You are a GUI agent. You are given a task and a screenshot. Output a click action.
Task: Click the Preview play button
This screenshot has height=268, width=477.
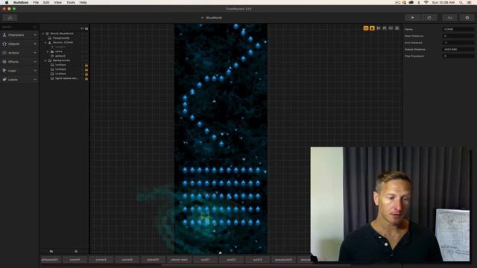click(x=412, y=18)
